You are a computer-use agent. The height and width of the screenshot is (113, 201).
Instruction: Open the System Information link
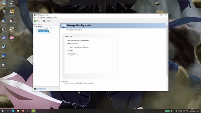41,89
